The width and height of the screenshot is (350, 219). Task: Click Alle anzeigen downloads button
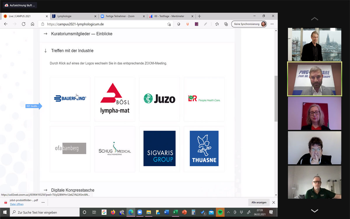(x=259, y=202)
